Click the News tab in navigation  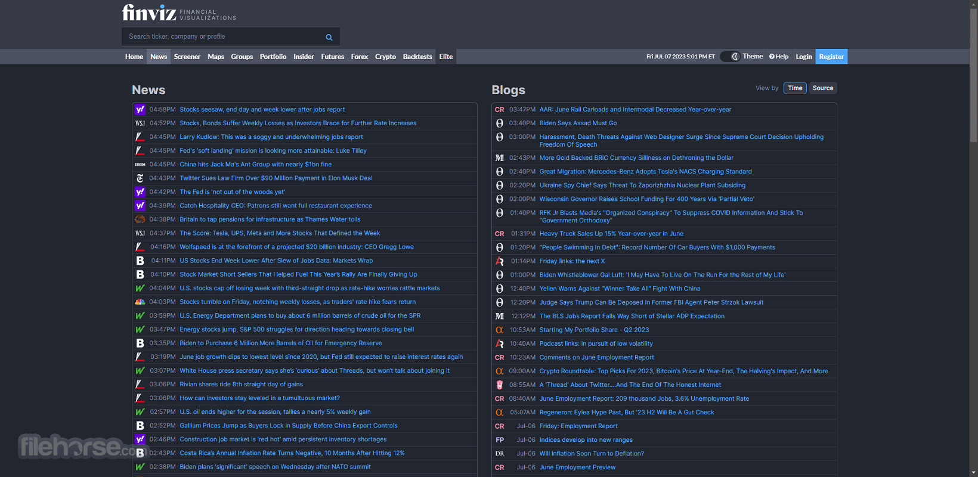point(159,57)
